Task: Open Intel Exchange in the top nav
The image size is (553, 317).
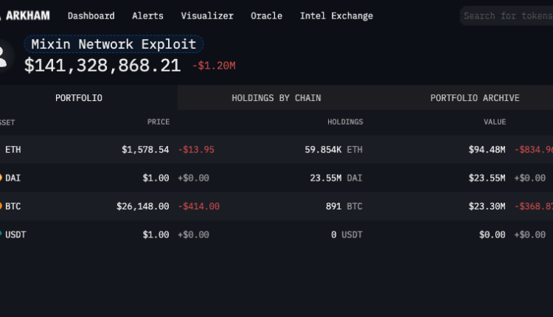Action: (x=336, y=15)
